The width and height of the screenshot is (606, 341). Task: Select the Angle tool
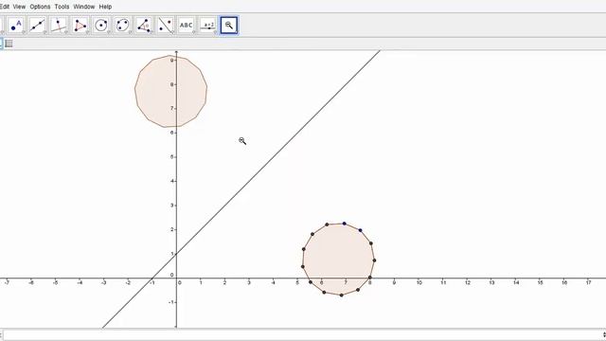[x=144, y=26]
